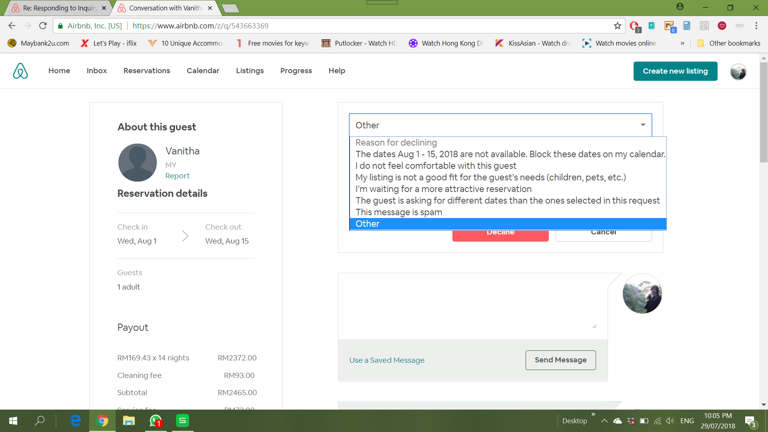Click Use a Saved Message link
Viewport: 768px width, 432px height.
[387, 360]
